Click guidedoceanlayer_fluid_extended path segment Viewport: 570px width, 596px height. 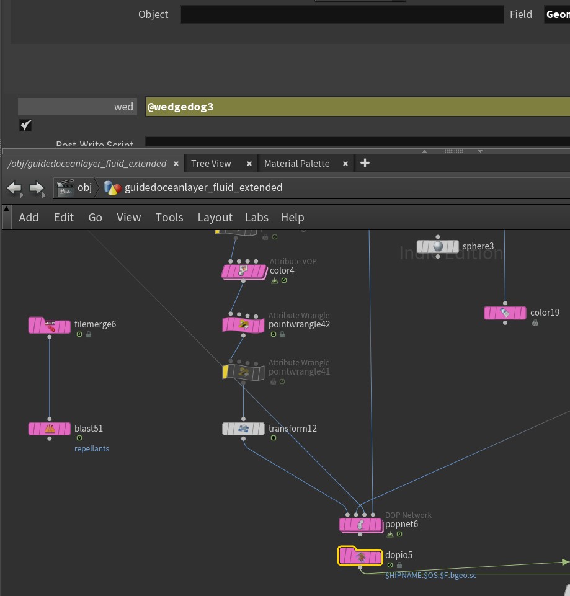point(203,187)
